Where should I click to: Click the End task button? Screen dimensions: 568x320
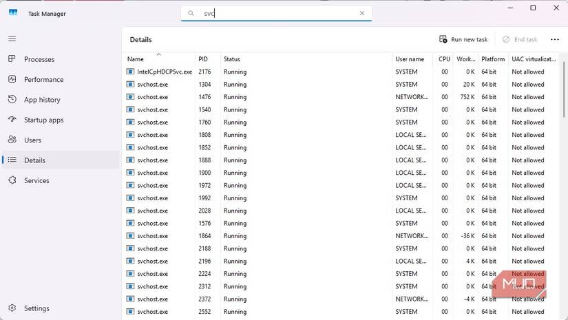pos(520,39)
